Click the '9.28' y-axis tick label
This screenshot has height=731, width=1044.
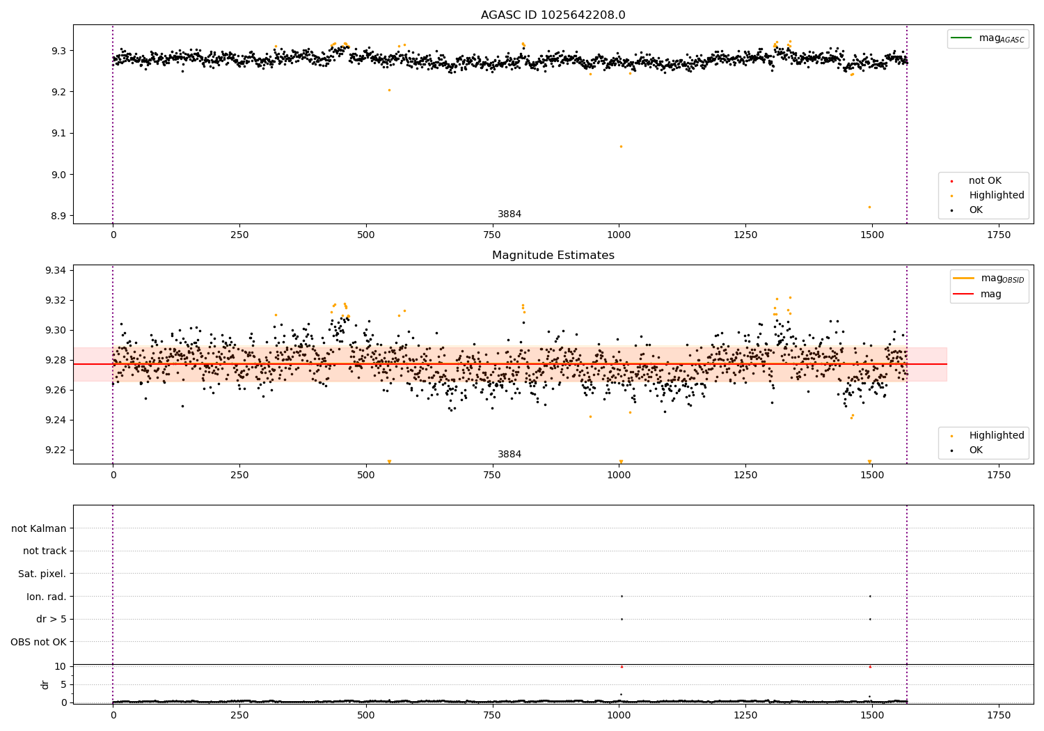[x=56, y=360]
